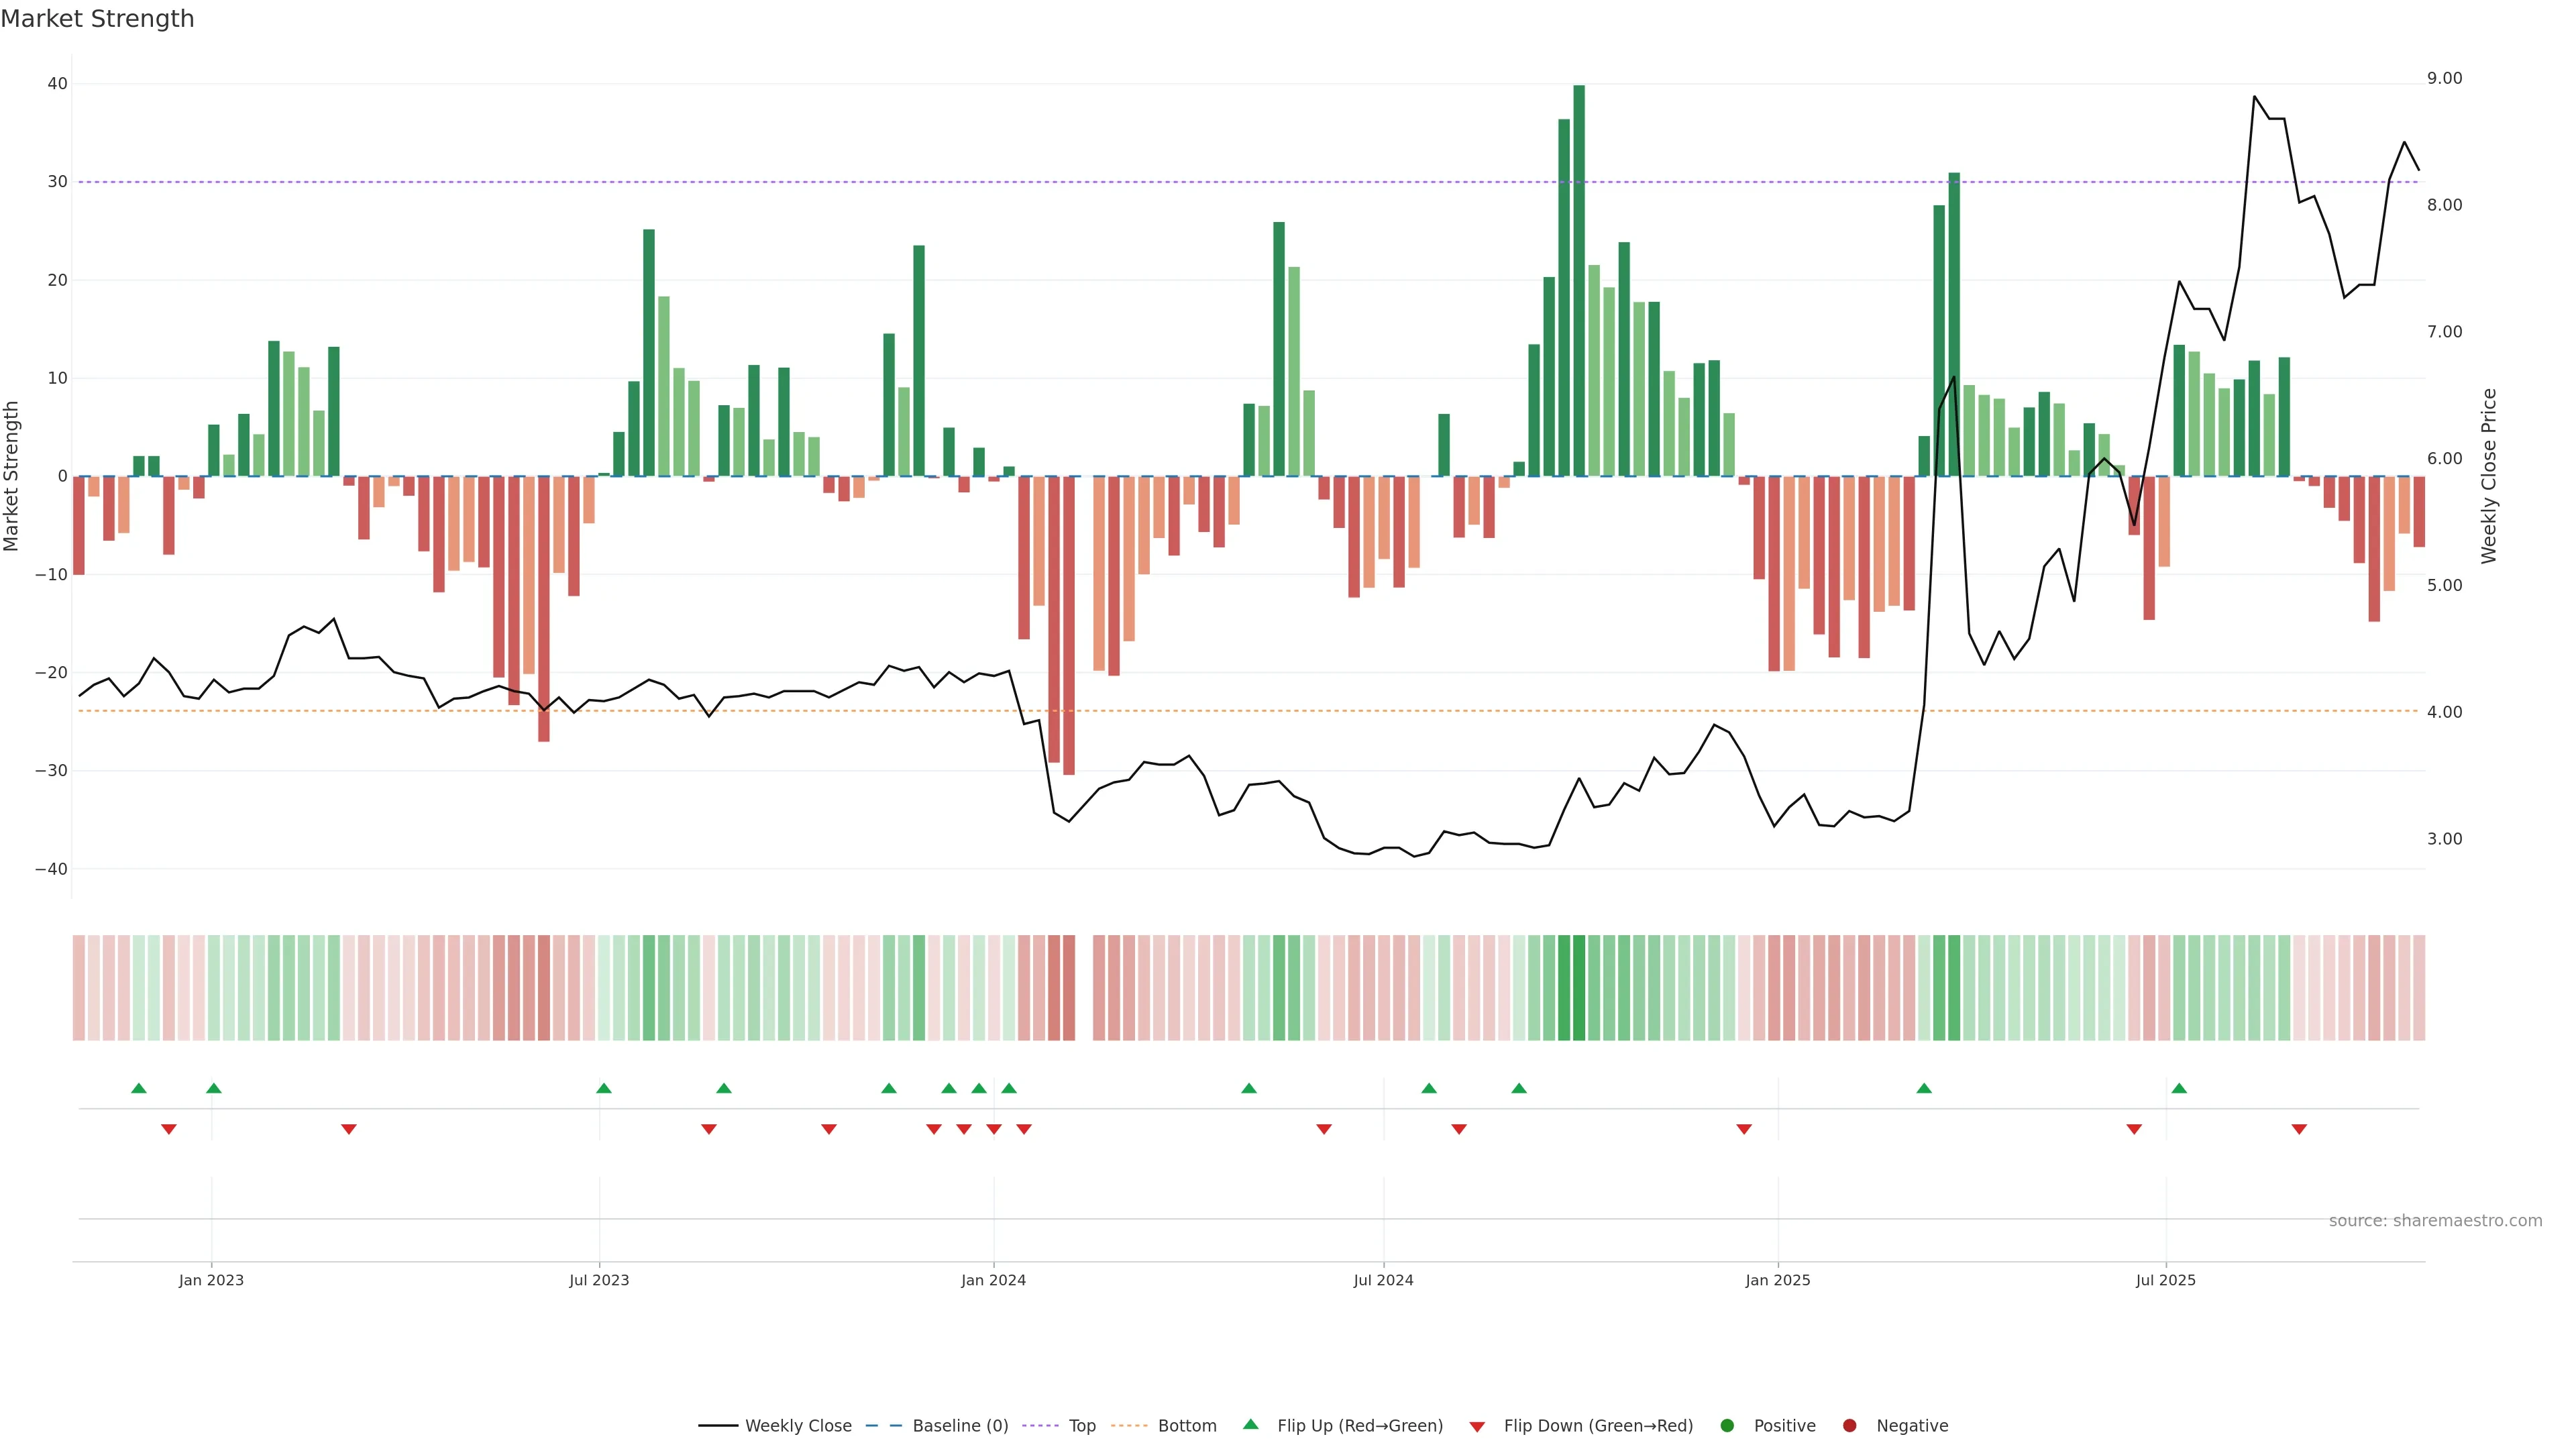Click the Bottom legend line swatch
Viewport: 2576px width, 1449px height.
pyautogui.click(x=1129, y=1425)
